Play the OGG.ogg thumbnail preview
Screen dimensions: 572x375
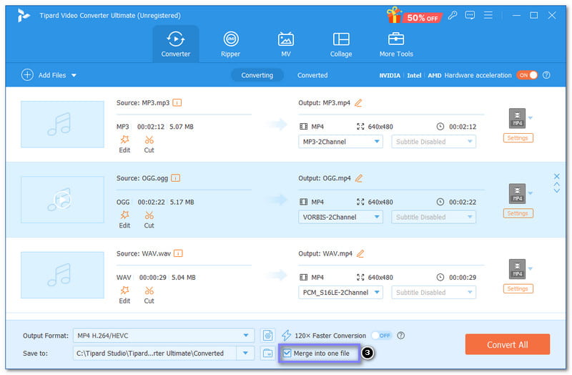pos(62,200)
